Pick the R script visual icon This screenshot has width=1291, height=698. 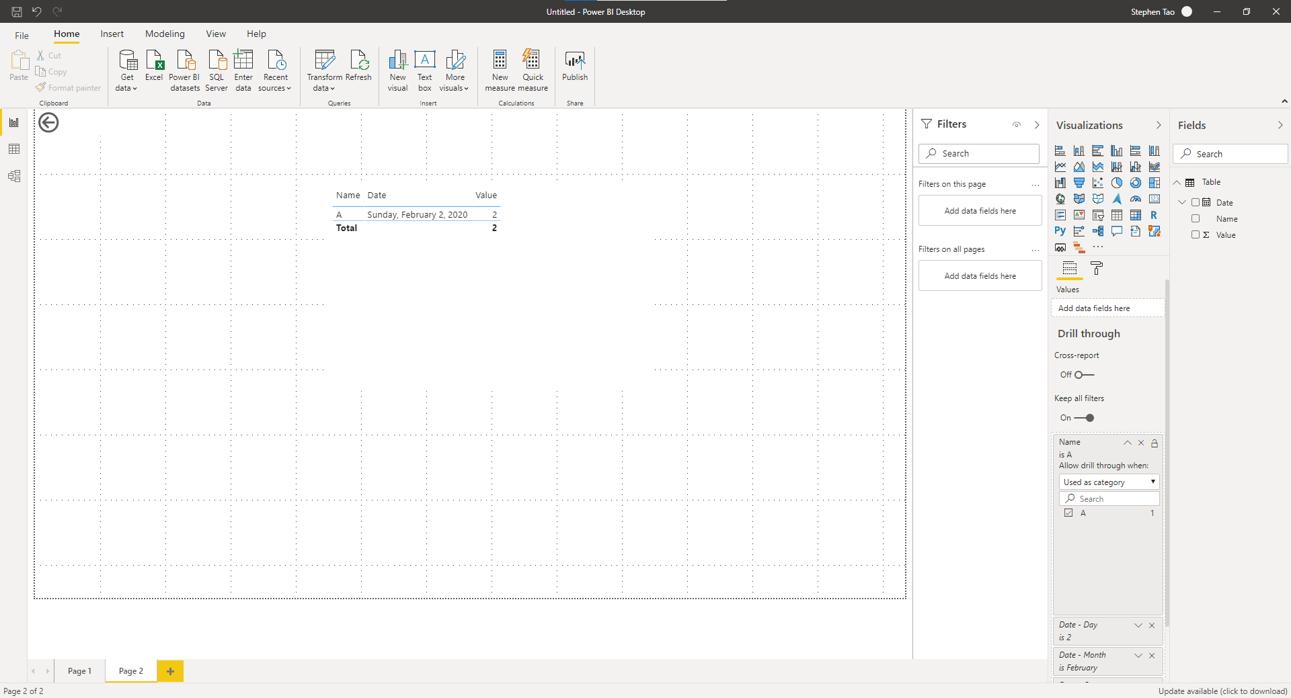tap(1155, 215)
